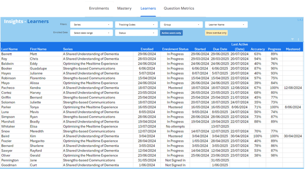Click Pacheco's Mastered status cell
This screenshot has width=305, height=169.
(175, 88)
